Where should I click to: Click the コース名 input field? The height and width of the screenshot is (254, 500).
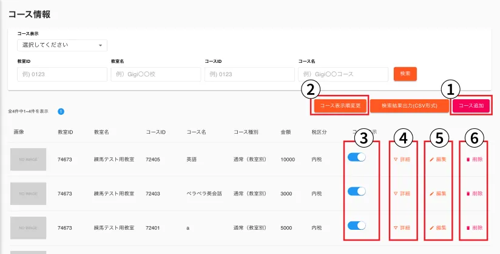coord(343,74)
